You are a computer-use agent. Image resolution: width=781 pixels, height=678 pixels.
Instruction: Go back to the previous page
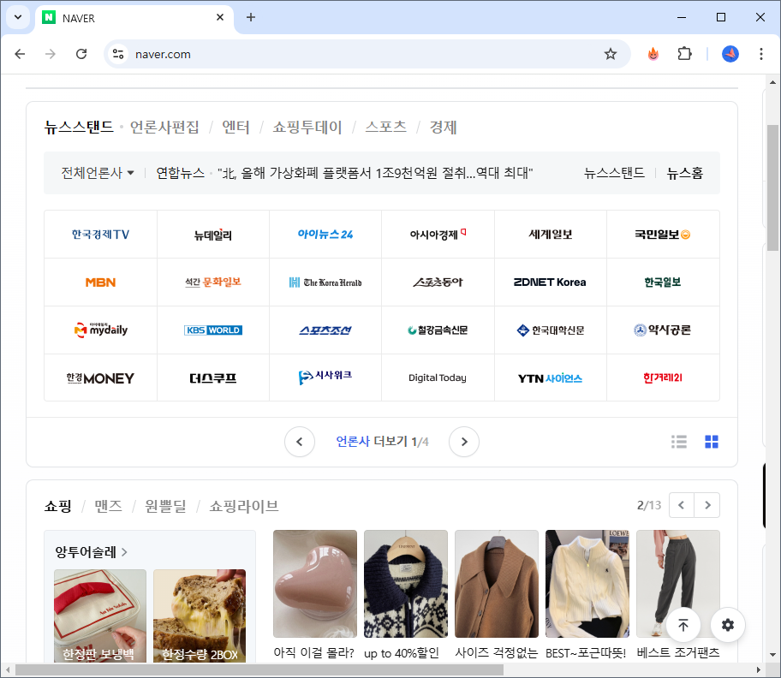tap(20, 54)
